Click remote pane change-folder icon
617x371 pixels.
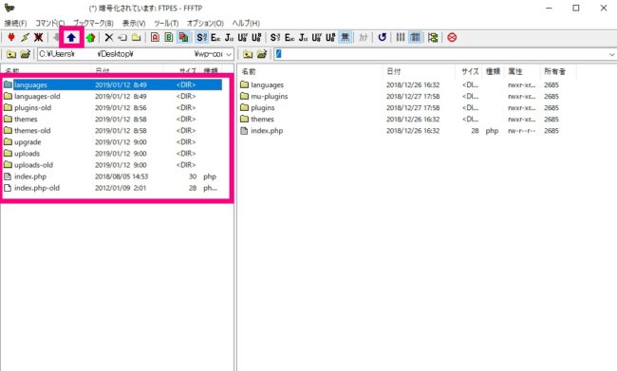262,54
